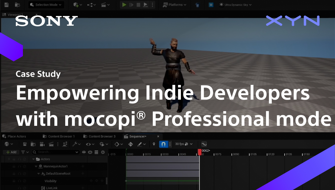Switch to the Place Actors tab
This screenshot has width=335, height=190.
pos(14,136)
